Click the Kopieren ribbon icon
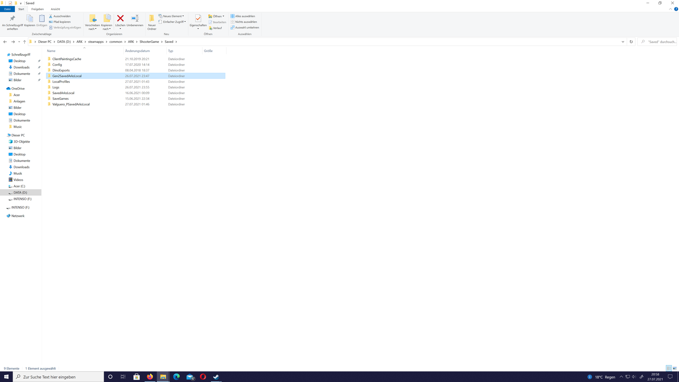Image resolution: width=679 pixels, height=382 pixels. tap(30, 21)
